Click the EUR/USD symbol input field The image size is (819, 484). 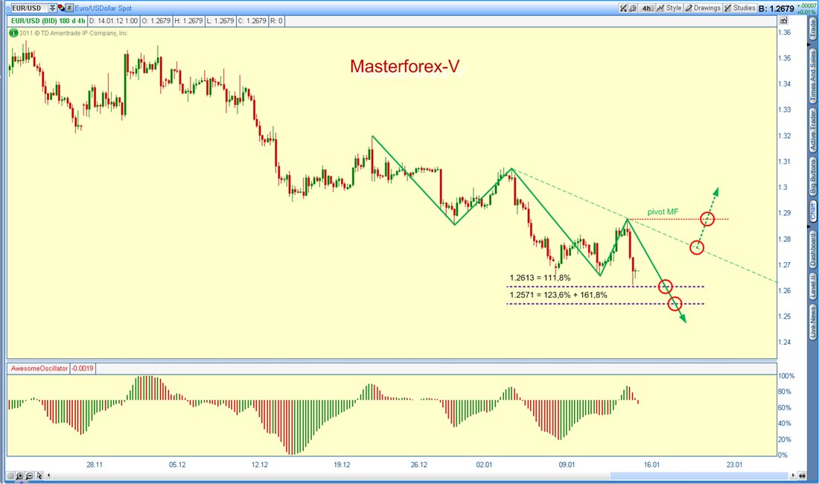pyautogui.click(x=29, y=8)
